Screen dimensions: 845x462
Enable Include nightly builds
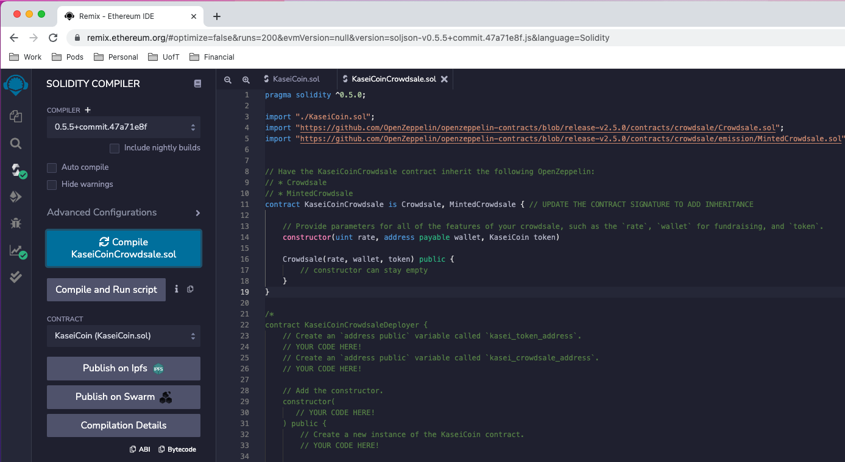pyautogui.click(x=114, y=147)
